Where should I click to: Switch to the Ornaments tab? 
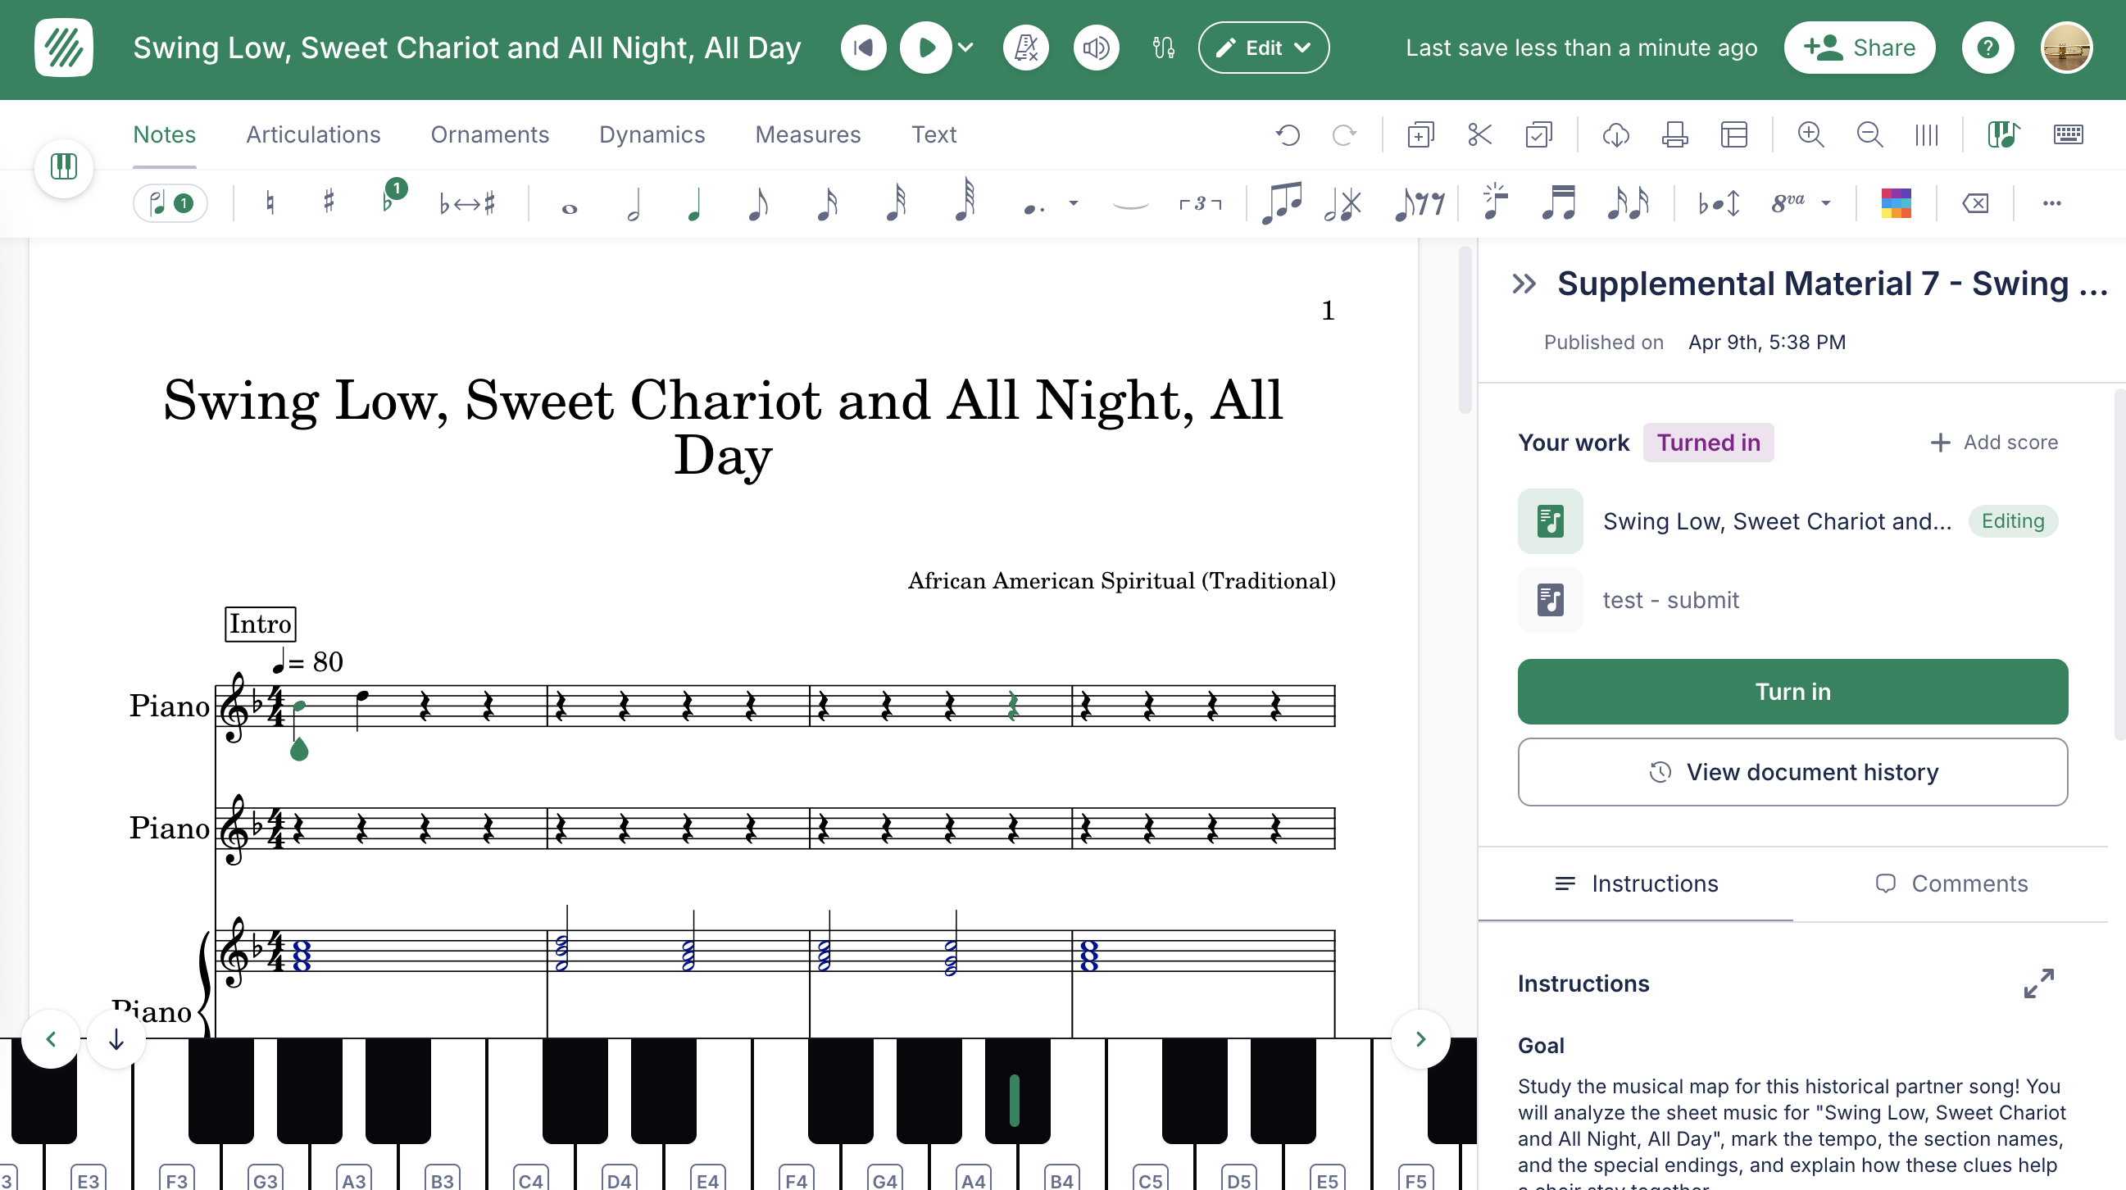(x=489, y=134)
